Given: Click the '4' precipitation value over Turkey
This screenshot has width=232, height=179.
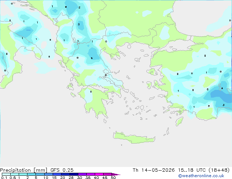Looking at the screenshot, I should (222, 88).
